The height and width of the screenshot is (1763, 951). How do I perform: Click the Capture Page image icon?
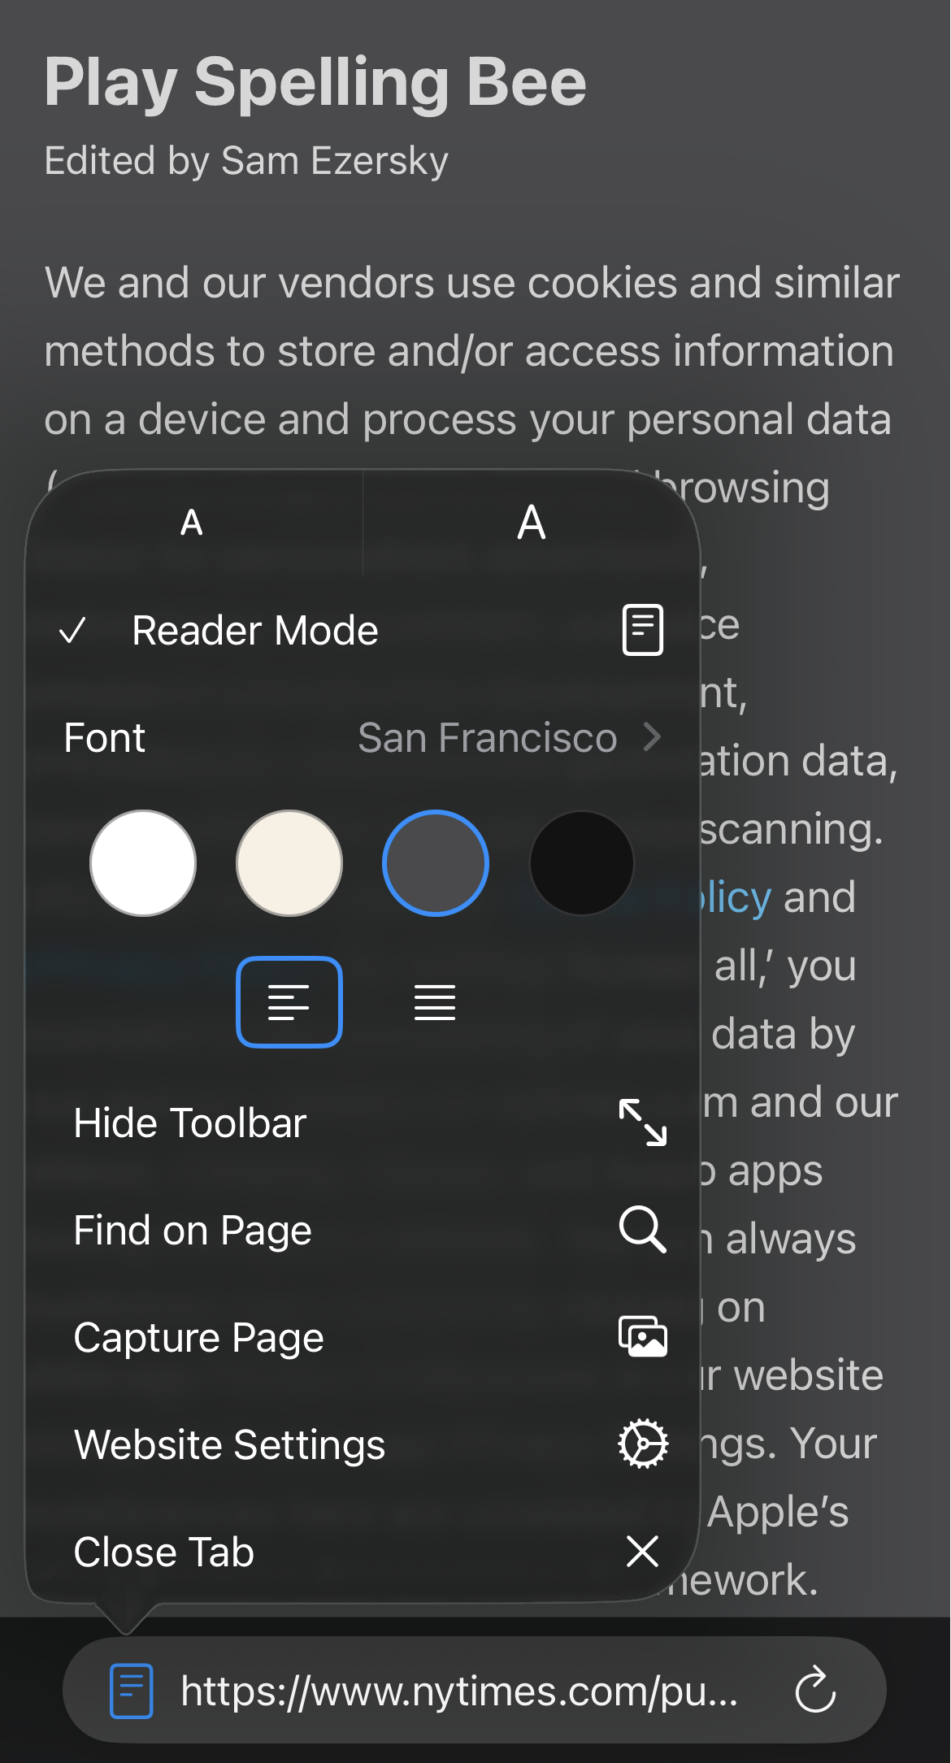(642, 1337)
